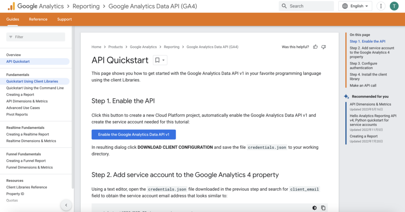This screenshot has width=405, height=212.
Task: Collapse the left navigation panel
Action: pyautogui.click(x=66, y=205)
